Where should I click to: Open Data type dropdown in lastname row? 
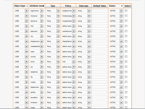(89, 21)
